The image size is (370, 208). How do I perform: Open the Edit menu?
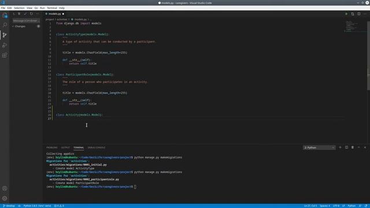9,8
